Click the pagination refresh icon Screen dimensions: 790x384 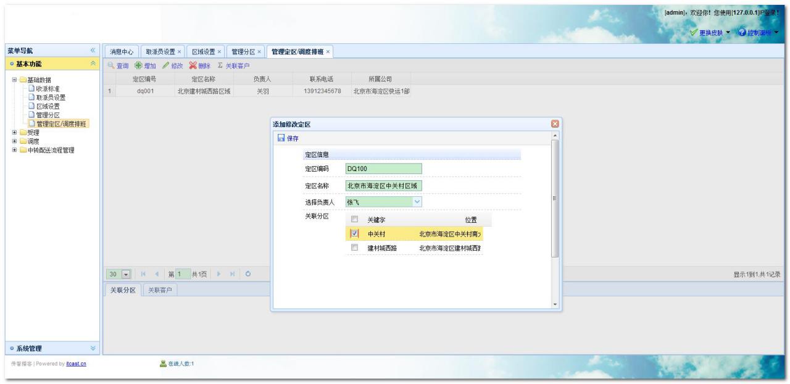pyautogui.click(x=247, y=274)
